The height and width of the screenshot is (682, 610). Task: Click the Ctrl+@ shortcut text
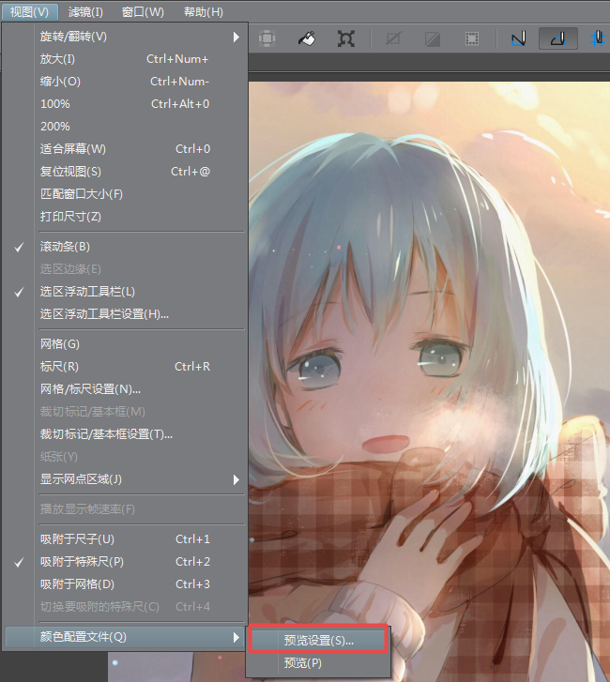point(191,172)
